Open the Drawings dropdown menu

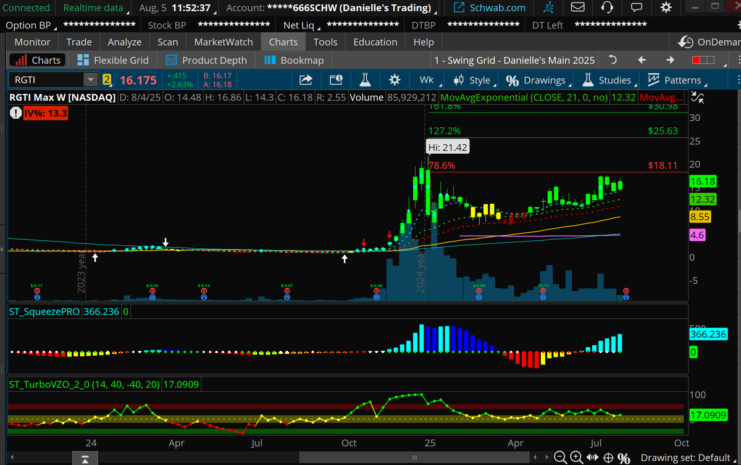pyautogui.click(x=538, y=80)
